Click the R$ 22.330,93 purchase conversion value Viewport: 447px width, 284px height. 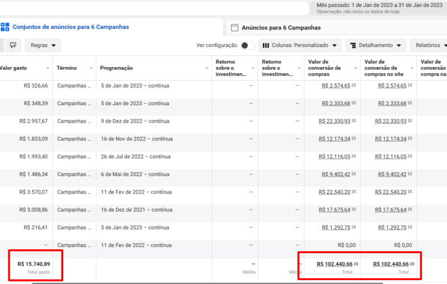(x=334, y=121)
